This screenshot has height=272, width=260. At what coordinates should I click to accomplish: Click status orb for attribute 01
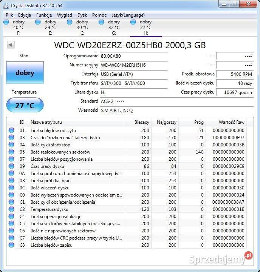pos(11,130)
